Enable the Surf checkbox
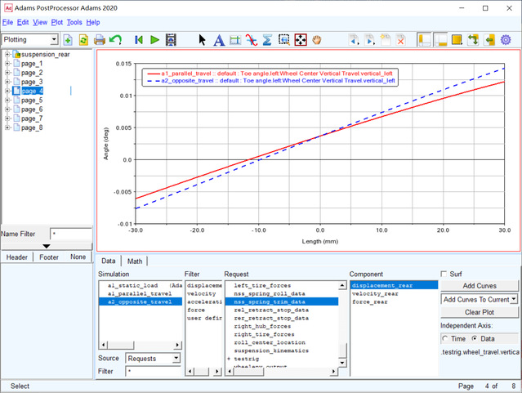This screenshot has width=522, height=393. (x=445, y=274)
